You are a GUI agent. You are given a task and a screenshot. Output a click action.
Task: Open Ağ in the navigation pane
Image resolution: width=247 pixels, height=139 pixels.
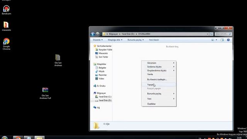[96, 108]
